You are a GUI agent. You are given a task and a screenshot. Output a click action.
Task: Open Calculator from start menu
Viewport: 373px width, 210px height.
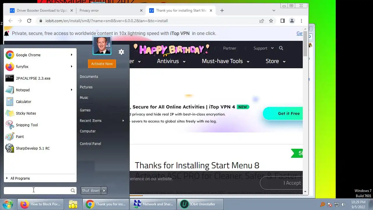[40, 101]
